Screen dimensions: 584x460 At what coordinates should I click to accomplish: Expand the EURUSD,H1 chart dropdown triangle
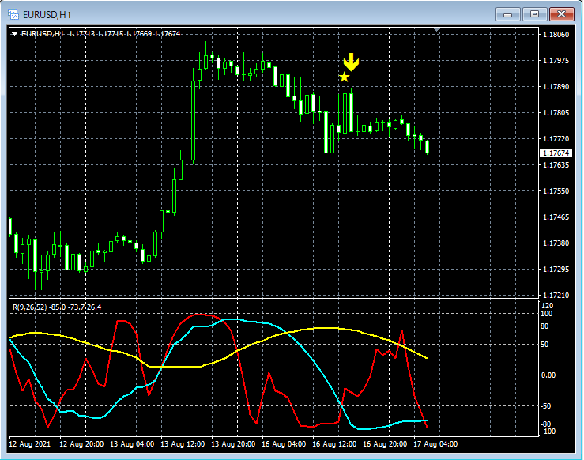[14, 34]
